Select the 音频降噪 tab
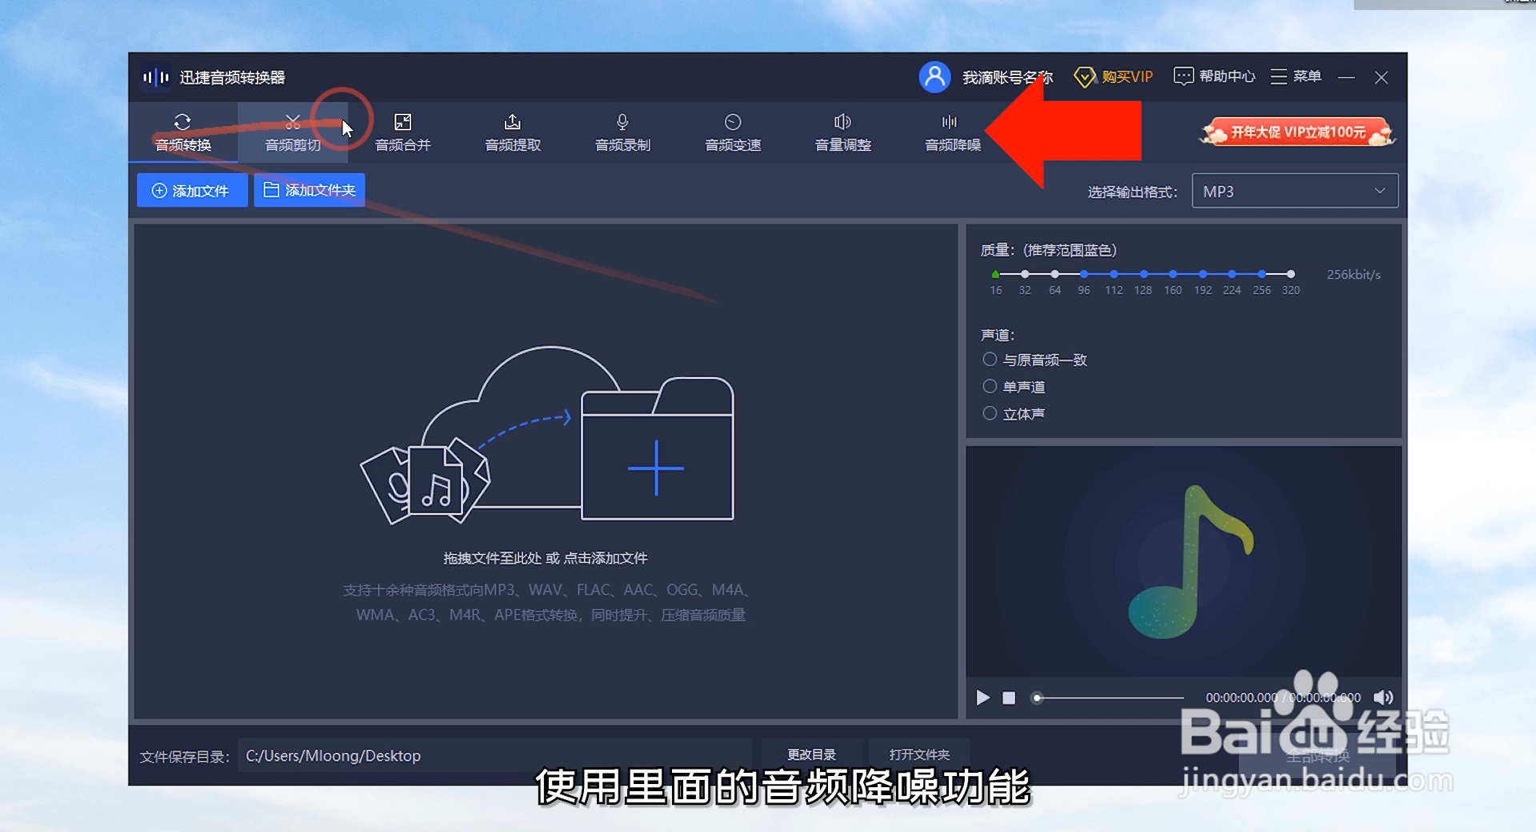 (953, 132)
